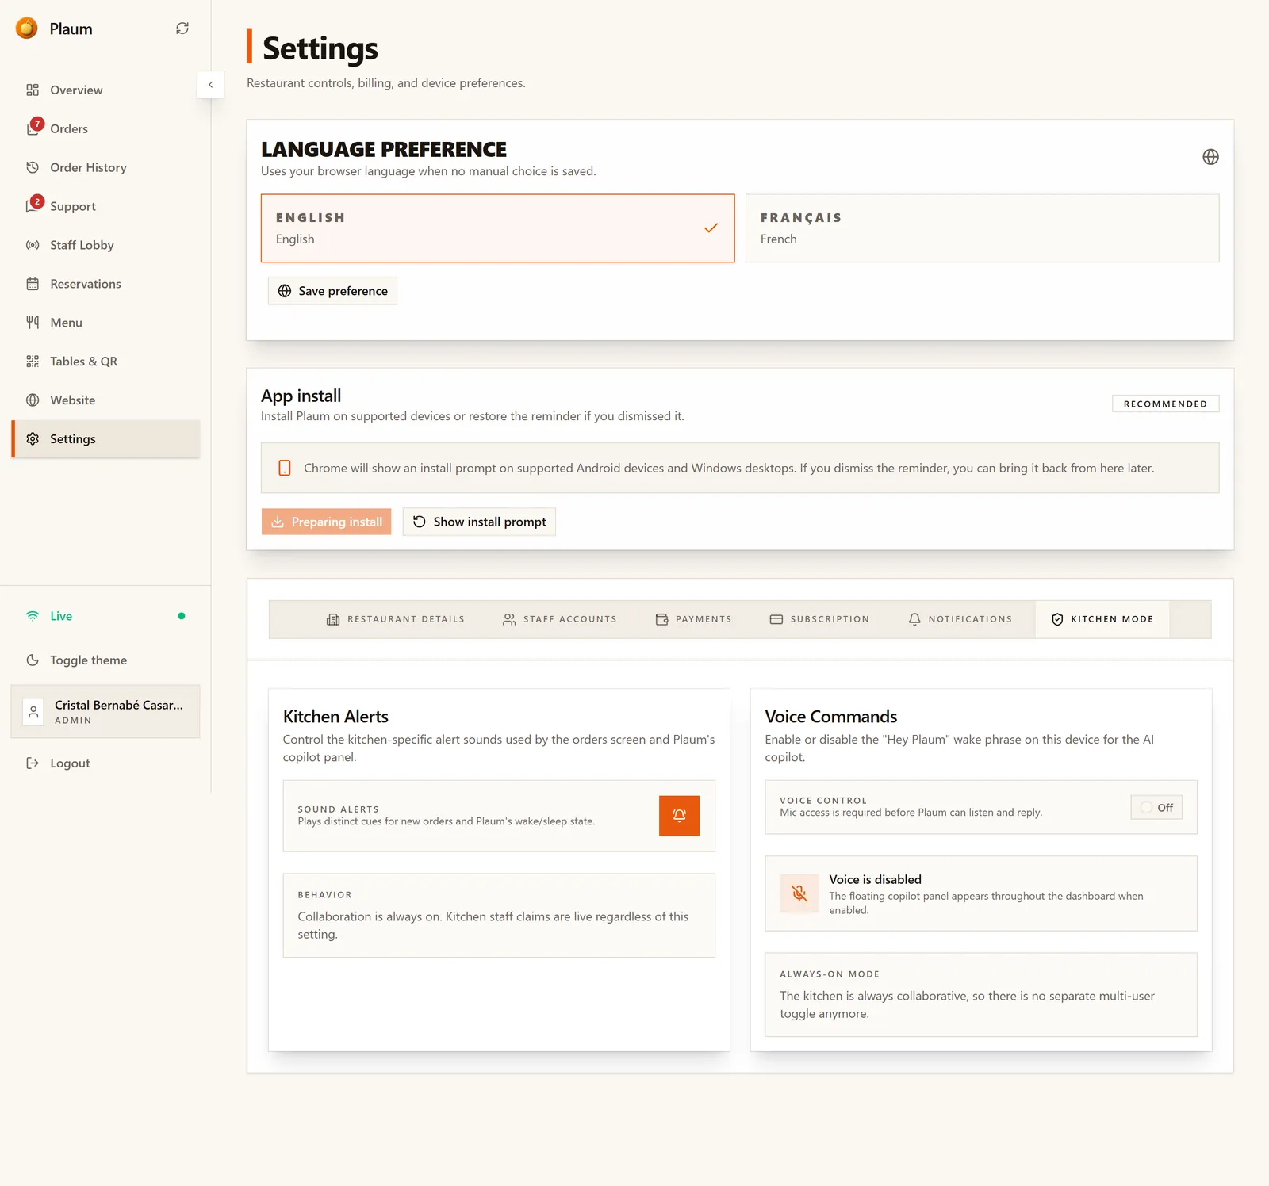This screenshot has height=1186, width=1269.
Task: Click the Always-On Mode label
Action: point(830,974)
